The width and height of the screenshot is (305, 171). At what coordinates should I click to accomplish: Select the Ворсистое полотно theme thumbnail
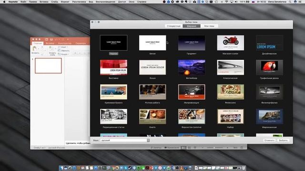click(x=192, y=116)
